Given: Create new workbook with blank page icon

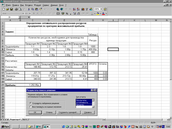Looking at the screenshot, I should [3, 9].
